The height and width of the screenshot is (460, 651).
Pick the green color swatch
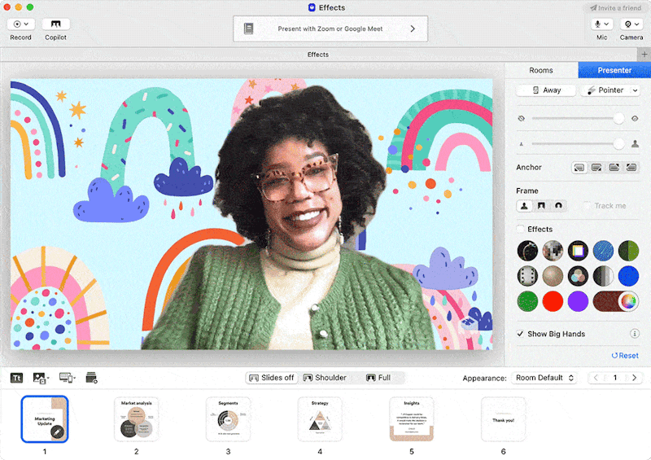pos(527,301)
